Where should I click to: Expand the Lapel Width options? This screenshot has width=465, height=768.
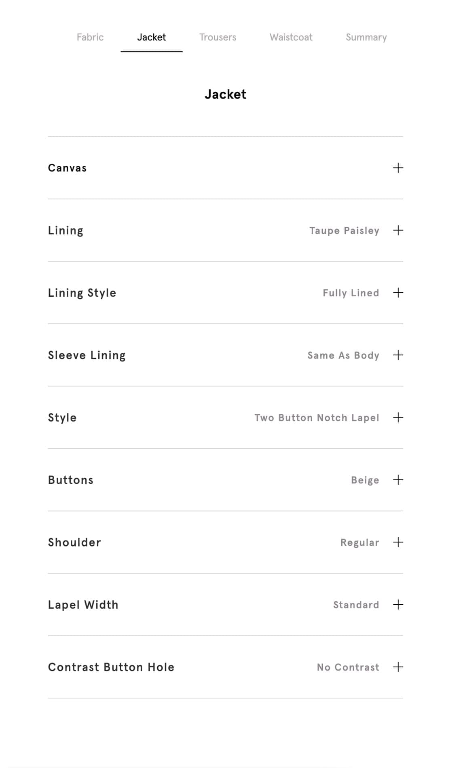pyautogui.click(x=83, y=605)
